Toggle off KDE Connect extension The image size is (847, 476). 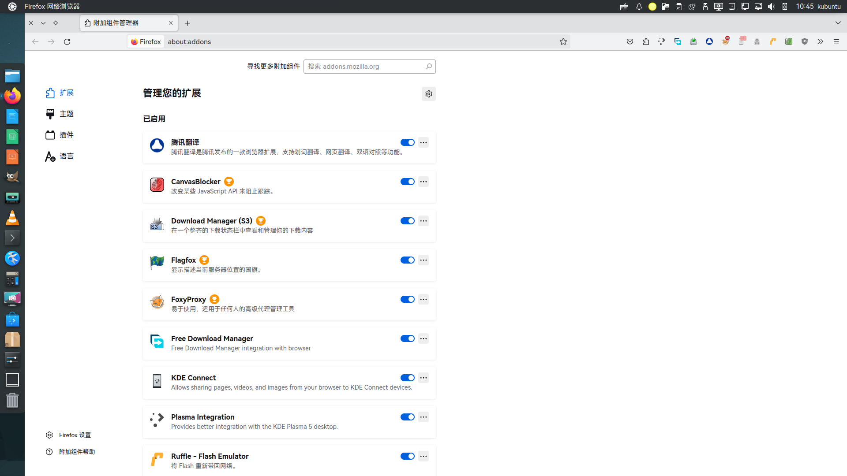click(408, 378)
